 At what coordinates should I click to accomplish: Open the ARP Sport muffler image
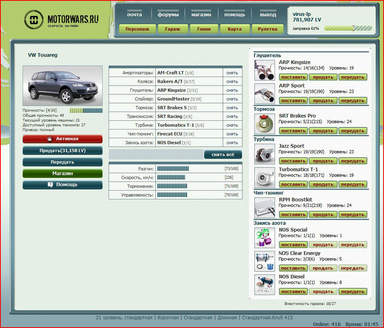265,94
